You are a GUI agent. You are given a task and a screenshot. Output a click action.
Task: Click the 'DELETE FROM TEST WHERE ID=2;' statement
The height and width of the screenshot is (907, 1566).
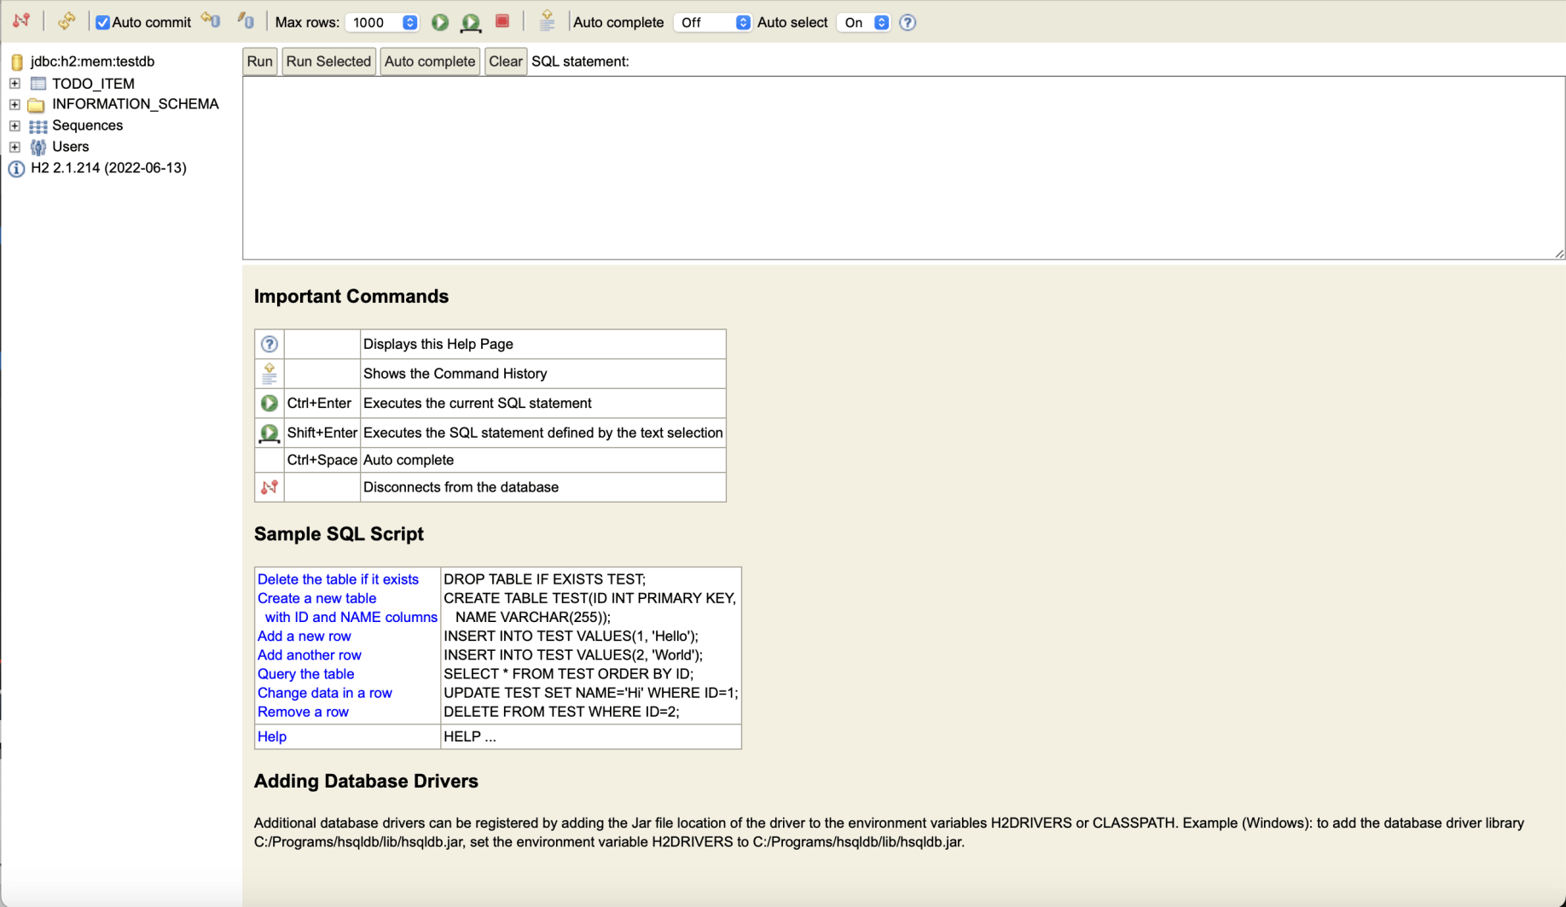(x=562, y=712)
